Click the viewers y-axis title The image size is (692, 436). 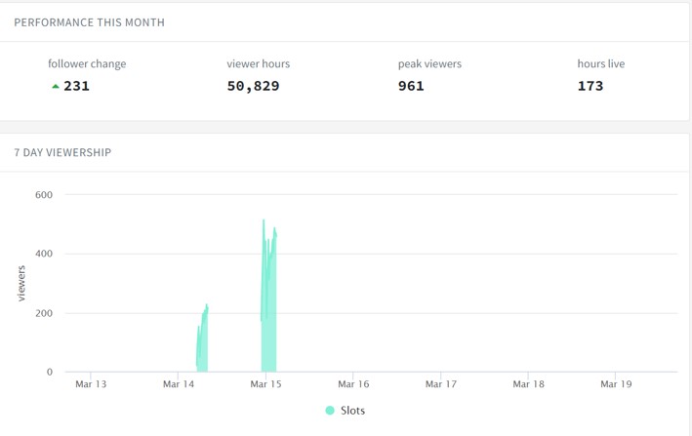[20, 284]
